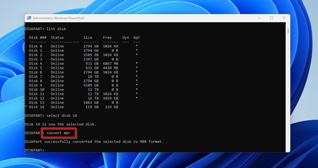Click the 'Disk ###' column header
Viewport: 318px width, 168px height.
tap(38, 38)
